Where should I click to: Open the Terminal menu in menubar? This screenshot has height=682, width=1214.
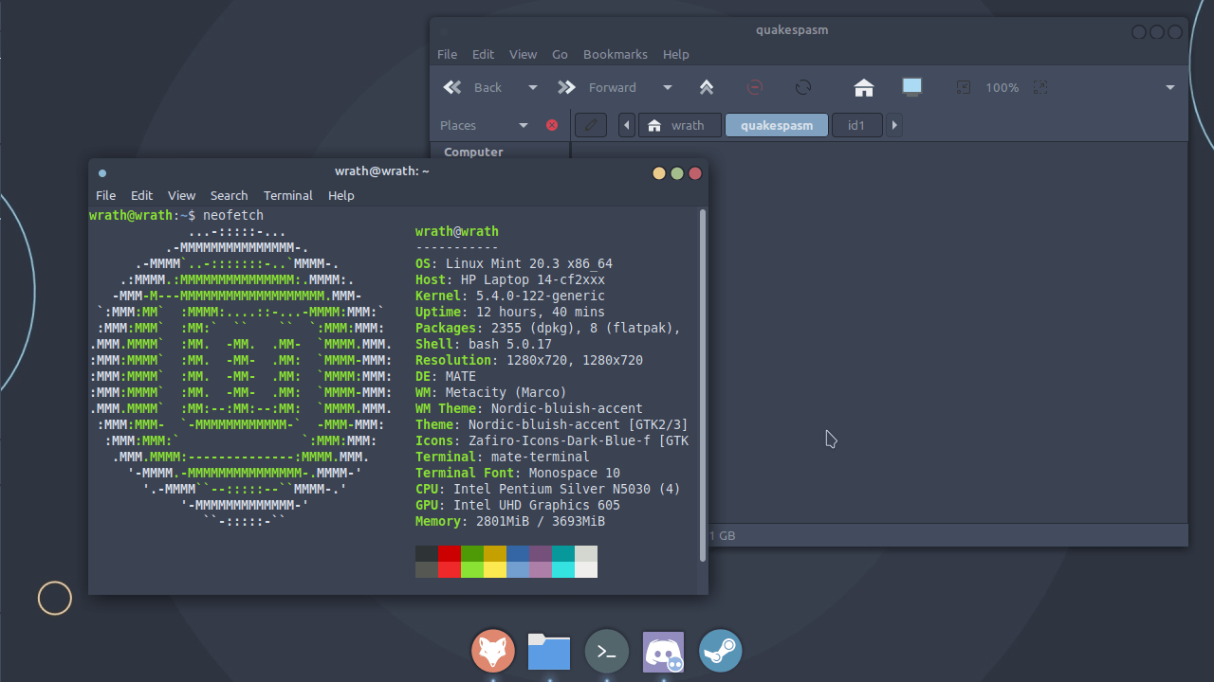(288, 195)
